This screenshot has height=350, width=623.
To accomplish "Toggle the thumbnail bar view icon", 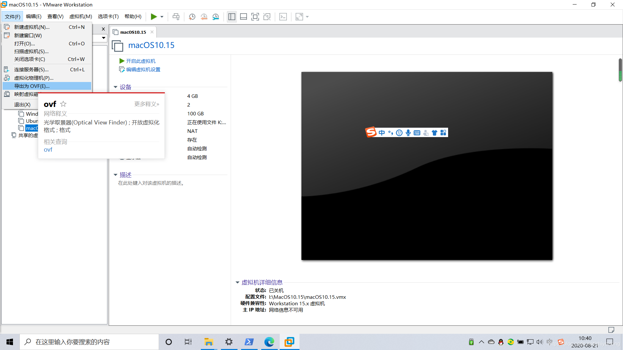I will pyautogui.click(x=243, y=17).
